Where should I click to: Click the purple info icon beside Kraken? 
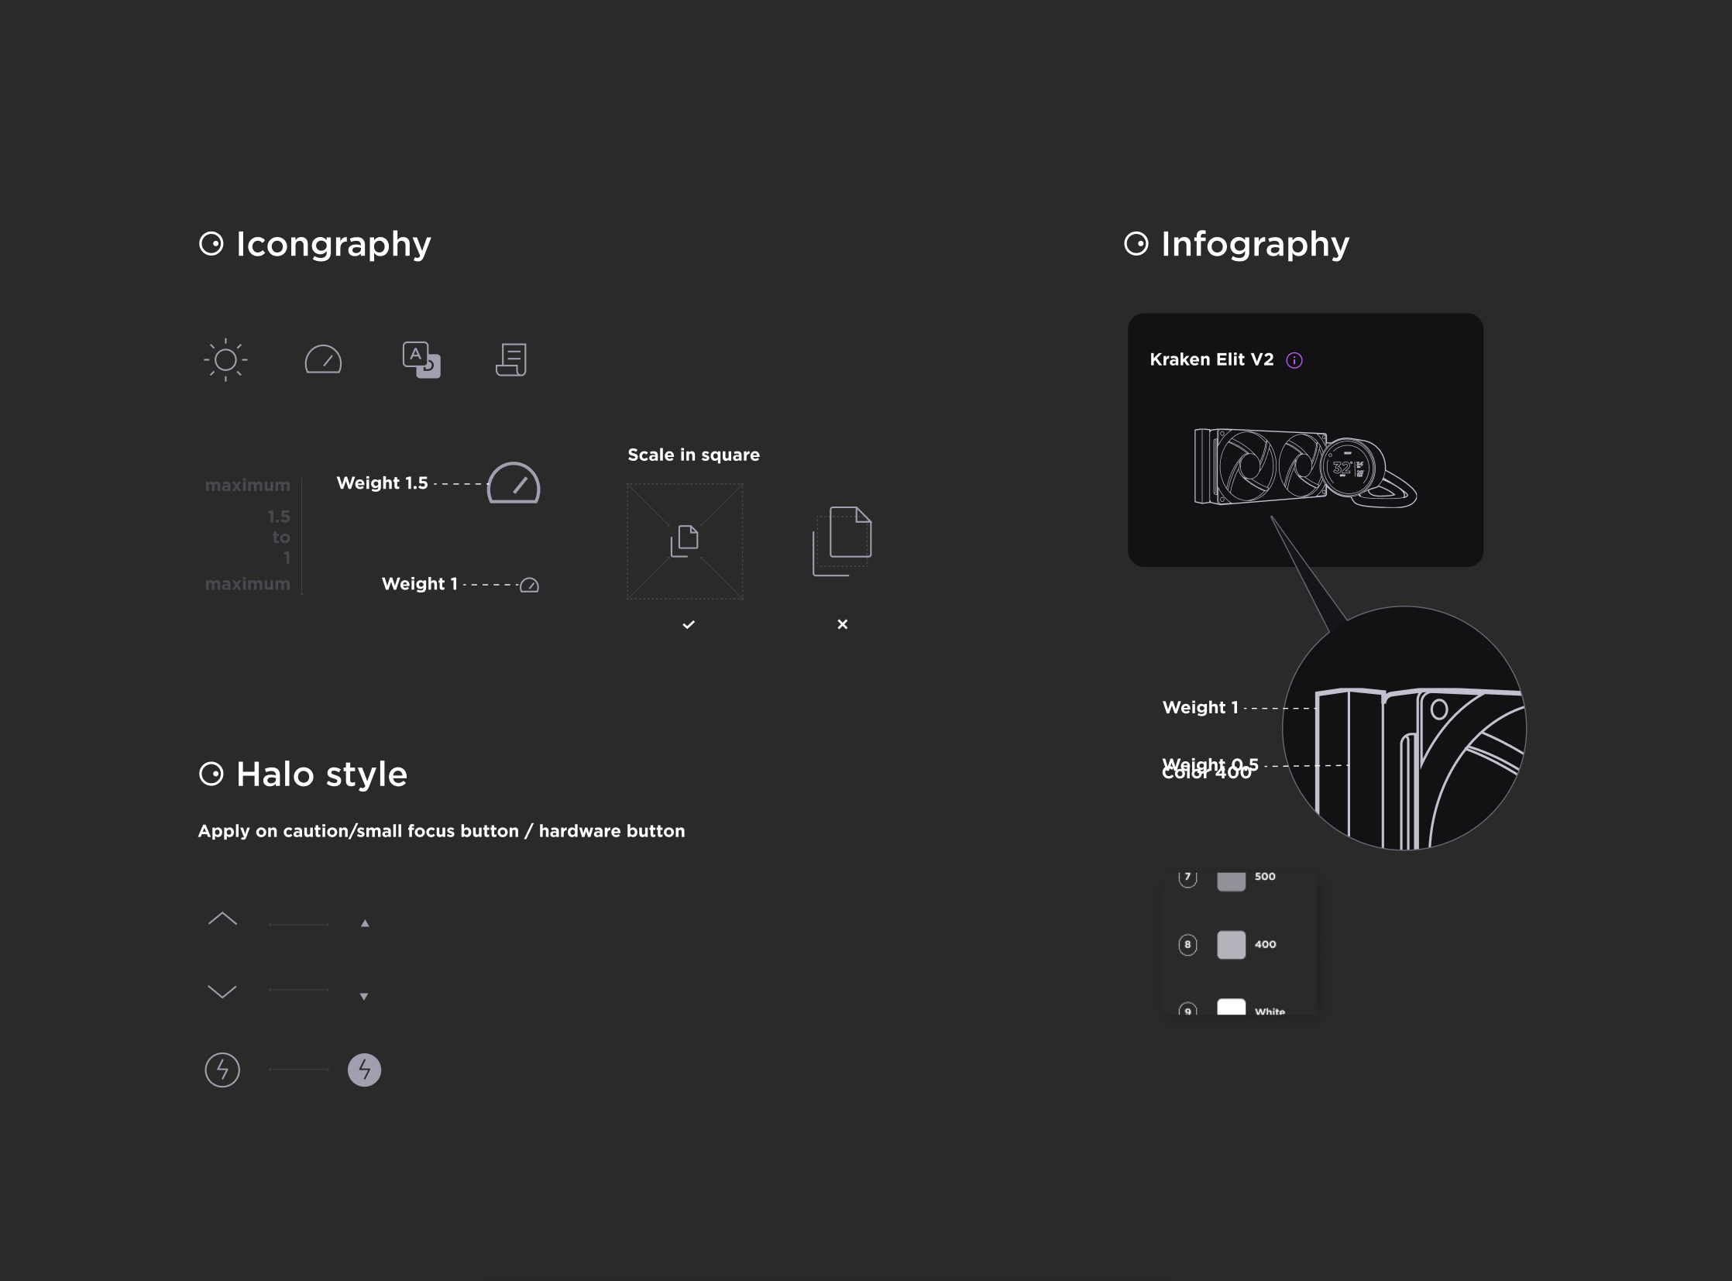pos(1294,360)
